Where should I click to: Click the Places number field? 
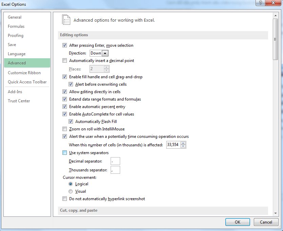(x=97, y=69)
